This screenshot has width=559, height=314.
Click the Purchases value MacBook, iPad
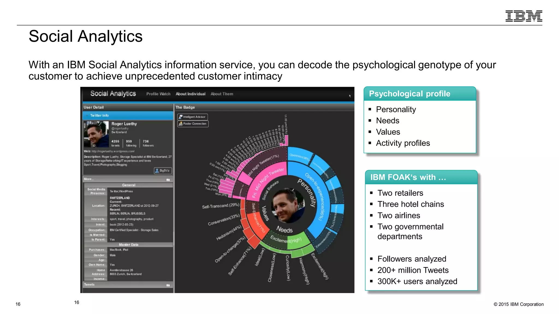(x=119, y=250)
